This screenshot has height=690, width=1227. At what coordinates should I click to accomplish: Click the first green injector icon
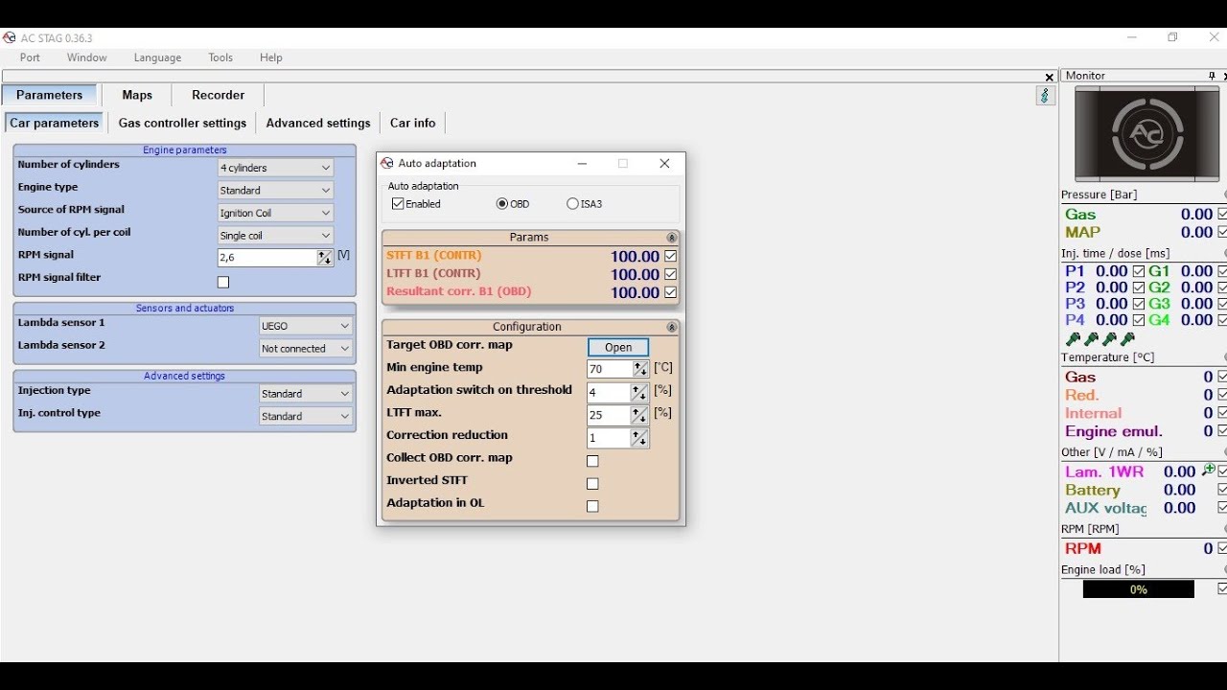(x=1074, y=339)
